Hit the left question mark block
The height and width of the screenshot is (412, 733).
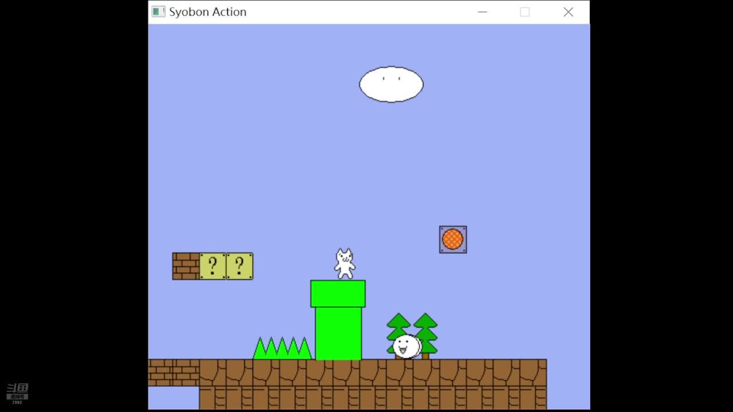point(212,266)
